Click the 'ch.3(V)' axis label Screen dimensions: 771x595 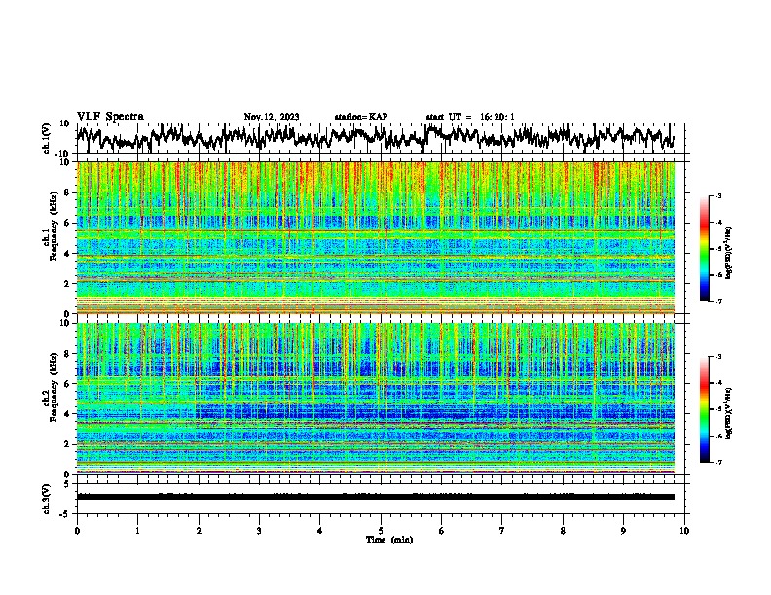(47, 499)
